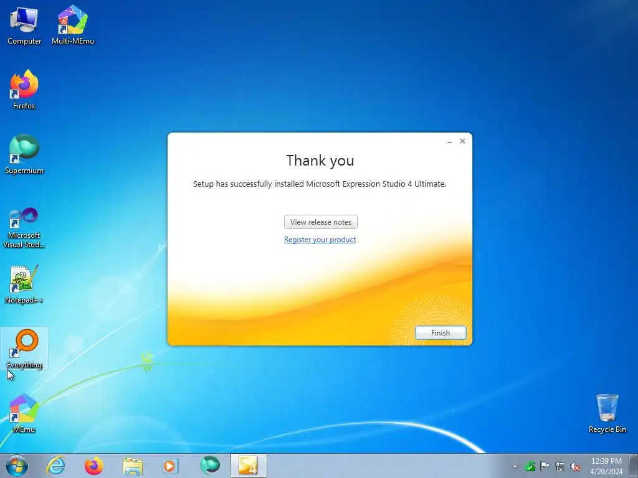Select the MEmu desktop shortcut
This screenshot has height=478, width=638.
(24, 413)
